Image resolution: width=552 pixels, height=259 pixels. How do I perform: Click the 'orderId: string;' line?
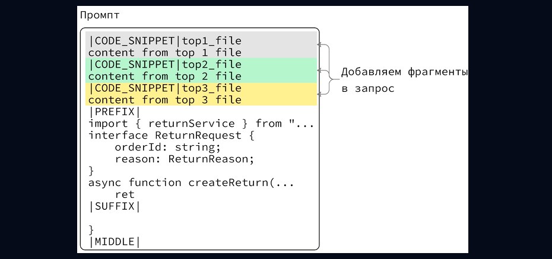click(168, 147)
